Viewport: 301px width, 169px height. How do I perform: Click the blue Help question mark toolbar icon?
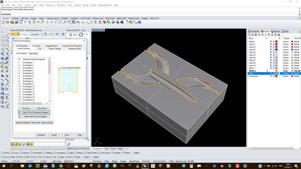[x=140, y=22]
